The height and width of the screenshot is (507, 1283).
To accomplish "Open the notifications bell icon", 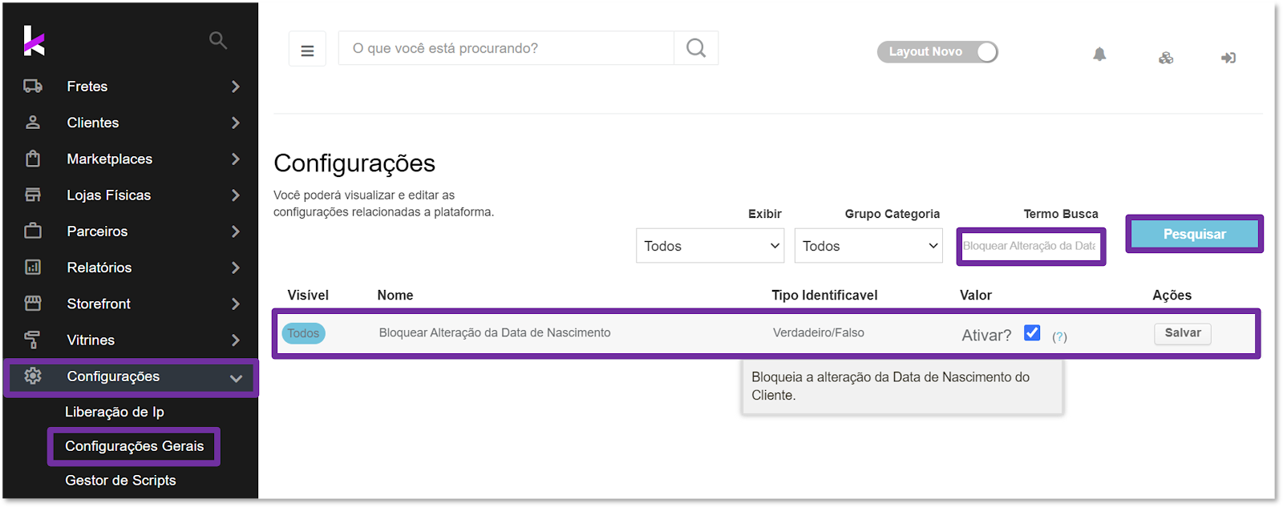I will coord(1099,54).
